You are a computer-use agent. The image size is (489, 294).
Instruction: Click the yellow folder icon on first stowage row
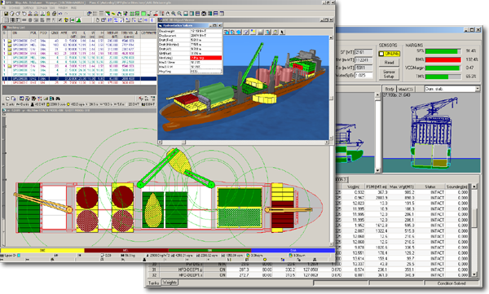[10, 41]
